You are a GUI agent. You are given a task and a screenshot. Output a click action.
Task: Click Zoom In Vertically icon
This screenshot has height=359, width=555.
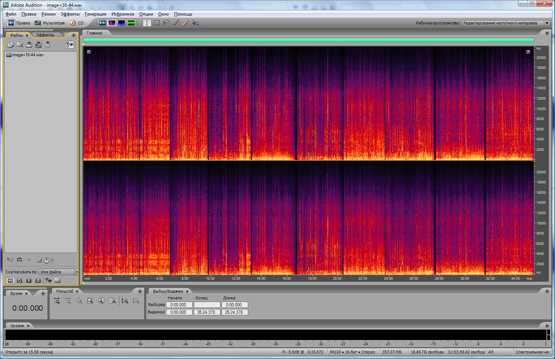125,301
